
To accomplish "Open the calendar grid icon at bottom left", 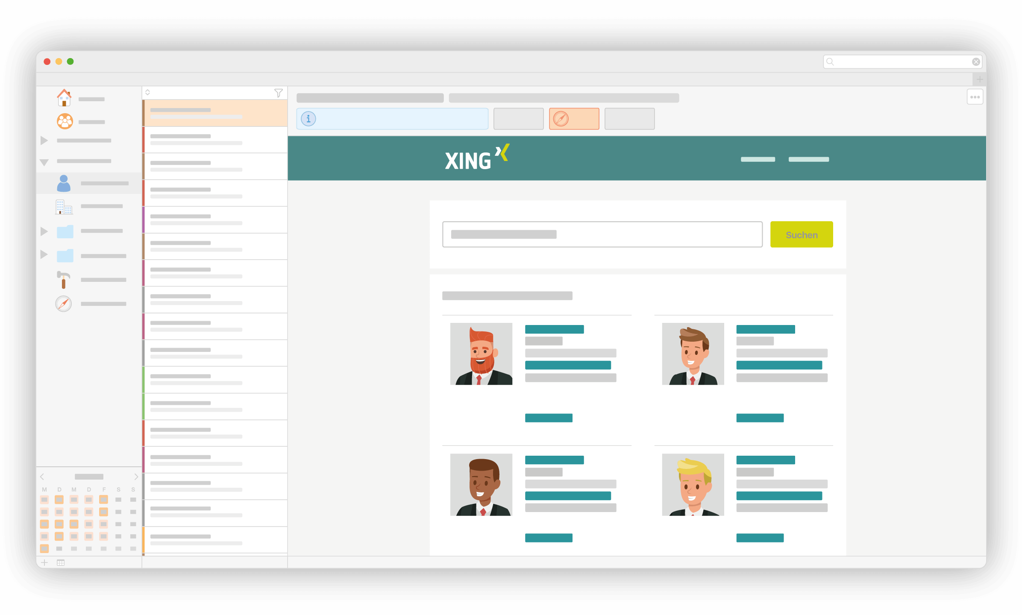I will (x=61, y=562).
